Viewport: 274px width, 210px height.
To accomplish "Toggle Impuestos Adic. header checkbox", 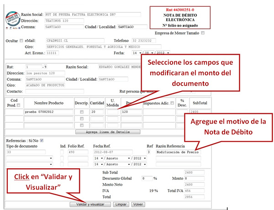I will click(172, 103).
